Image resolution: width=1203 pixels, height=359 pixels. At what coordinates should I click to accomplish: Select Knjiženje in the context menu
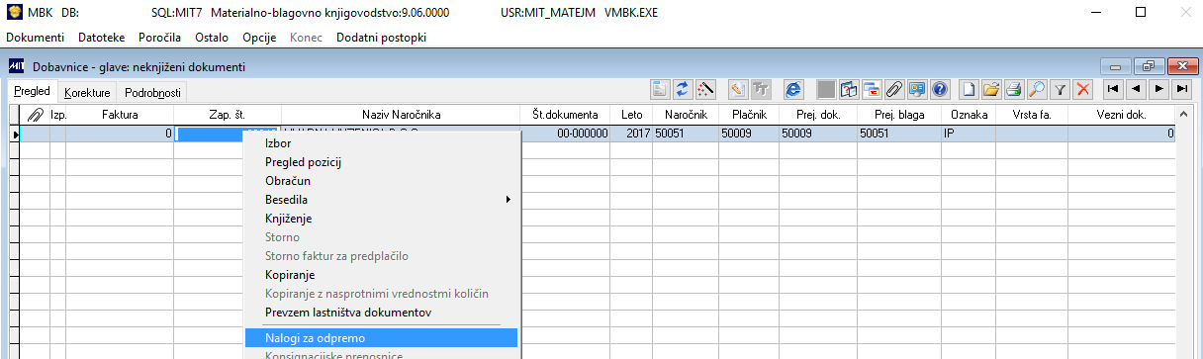coord(381,218)
